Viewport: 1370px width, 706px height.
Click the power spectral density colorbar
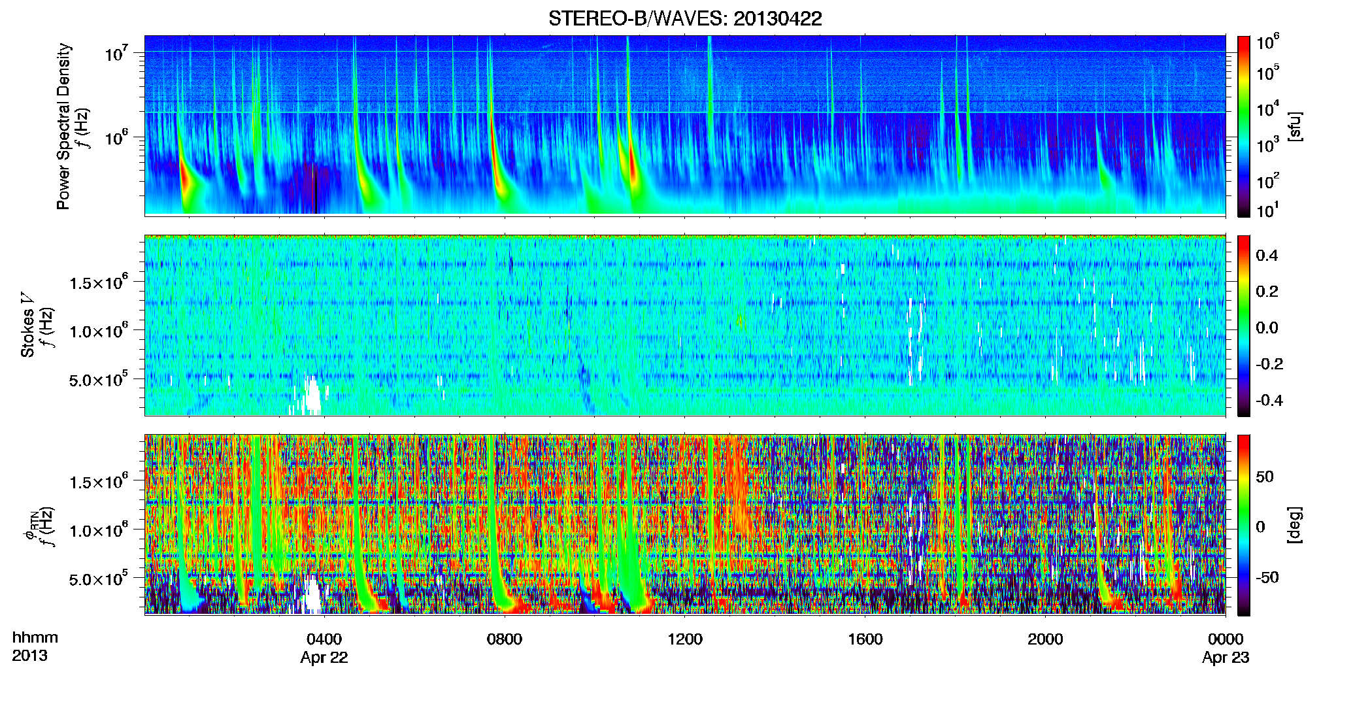pos(1244,126)
